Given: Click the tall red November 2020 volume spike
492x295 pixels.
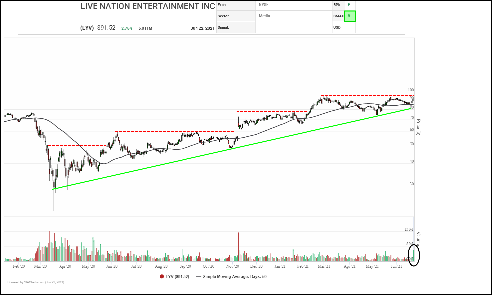Looking at the screenshot, I should point(238,246).
